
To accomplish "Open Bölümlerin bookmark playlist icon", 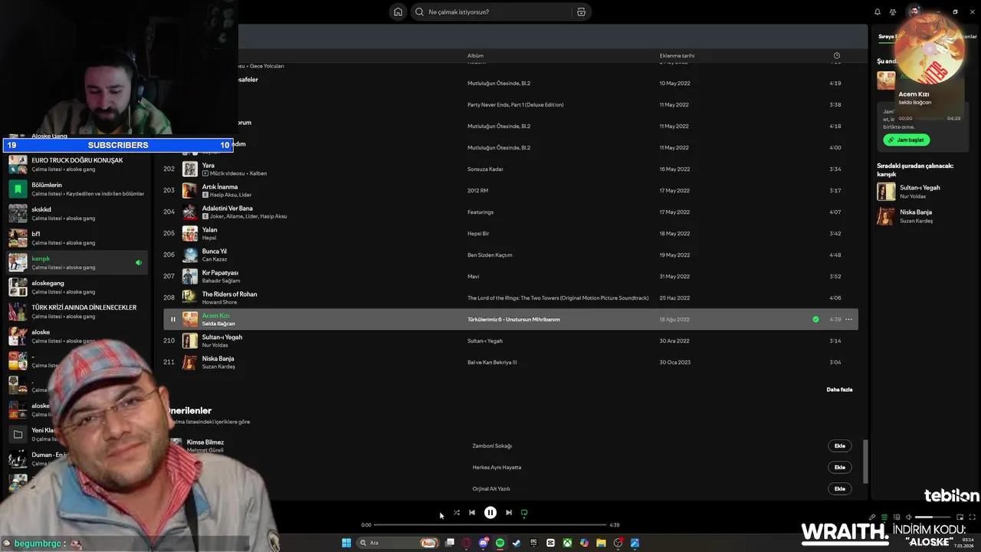I will click(18, 188).
